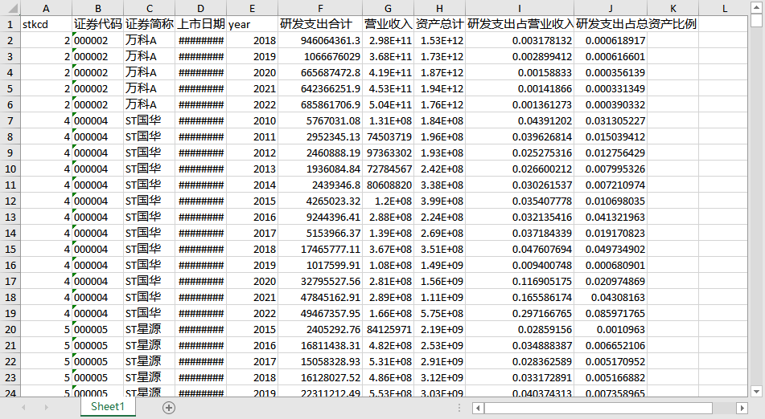
Task: Select cell with value 74503719
Action: click(388, 136)
